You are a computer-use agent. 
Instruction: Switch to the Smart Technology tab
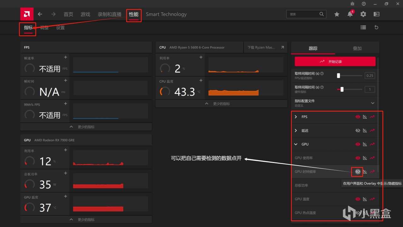pos(166,14)
